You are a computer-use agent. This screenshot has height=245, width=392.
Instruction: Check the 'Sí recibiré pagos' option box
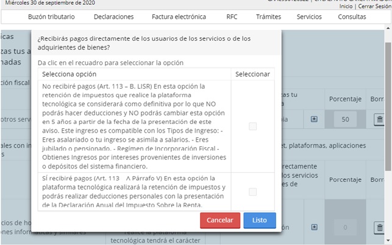coord(253,192)
